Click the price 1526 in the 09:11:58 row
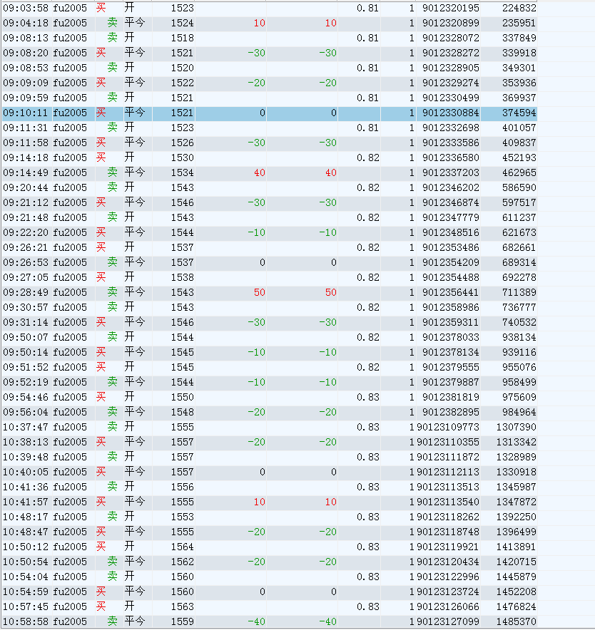This screenshot has height=630, width=595. (182, 143)
